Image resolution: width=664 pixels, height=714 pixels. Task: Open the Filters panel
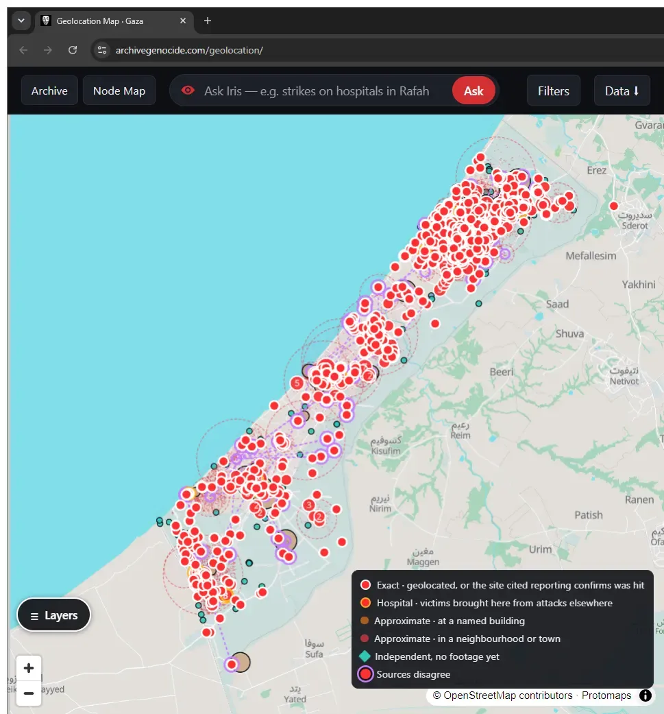(x=554, y=91)
